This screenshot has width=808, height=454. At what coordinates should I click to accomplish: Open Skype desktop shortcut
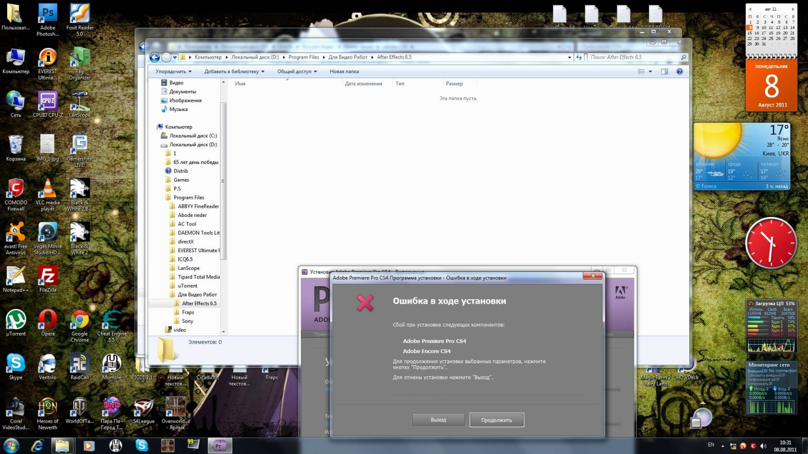(x=16, y=367)
